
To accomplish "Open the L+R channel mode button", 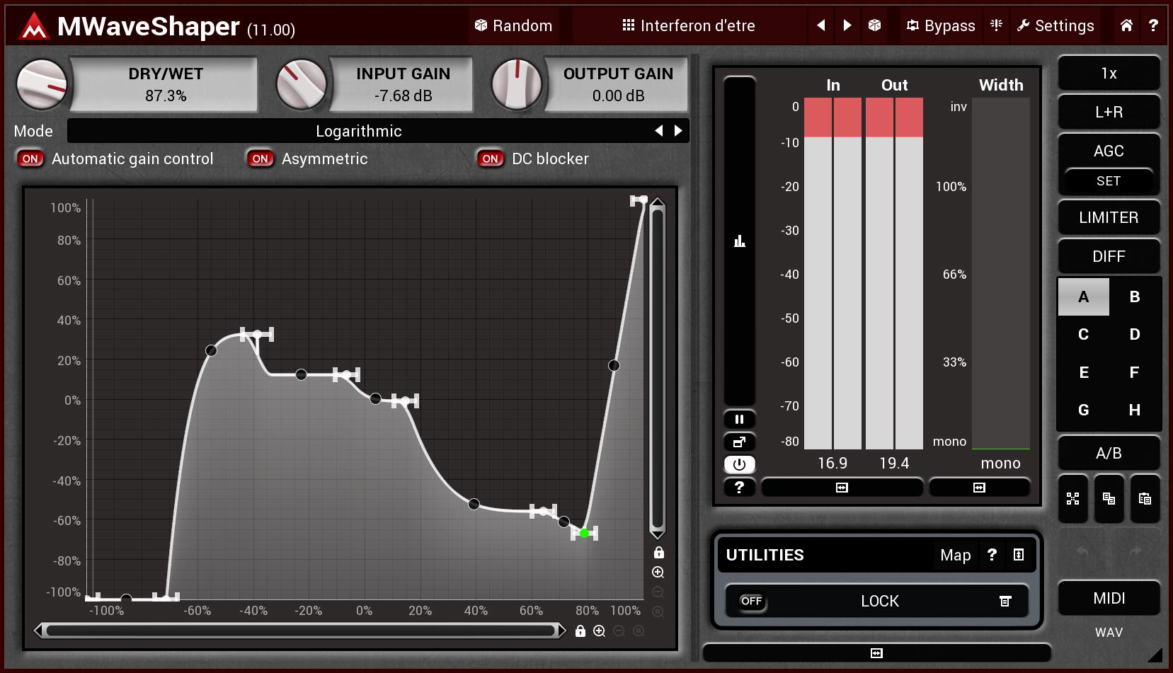I will pos(1109,112).
